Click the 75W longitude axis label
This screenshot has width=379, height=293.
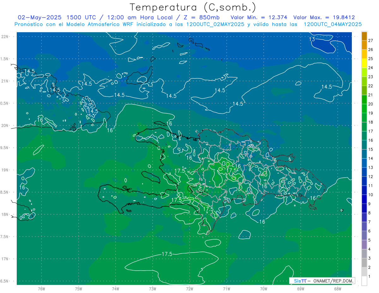click(79, 289)
